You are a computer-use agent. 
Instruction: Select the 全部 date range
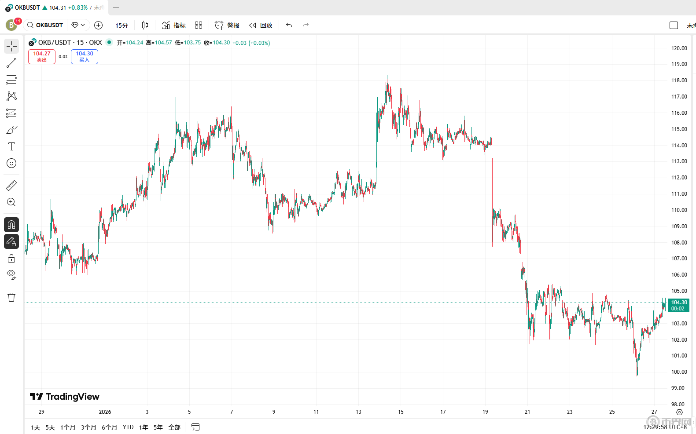coord(174,427)
